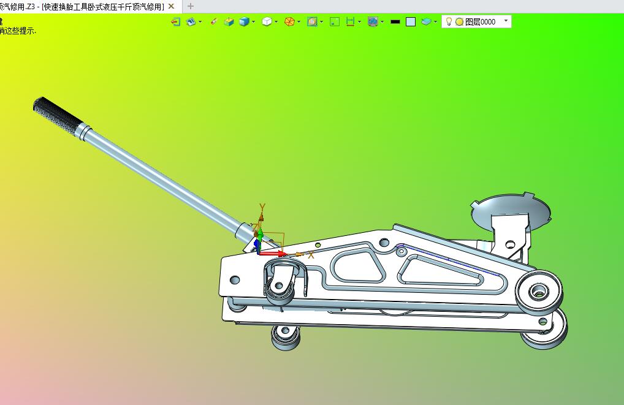Click the yellow-topped cube icon
Image resolution: width=624 pixels, height=405 pixels.
(229, 21)
